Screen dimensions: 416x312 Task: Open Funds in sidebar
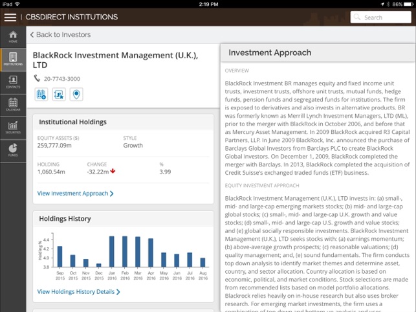[x=13, y=151]
